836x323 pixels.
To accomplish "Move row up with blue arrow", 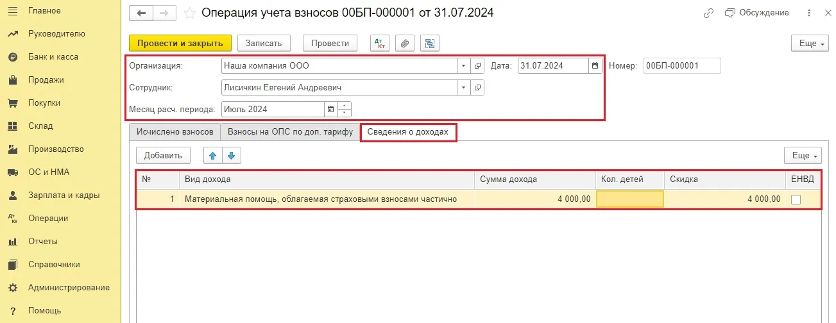I will coord(212,154).
